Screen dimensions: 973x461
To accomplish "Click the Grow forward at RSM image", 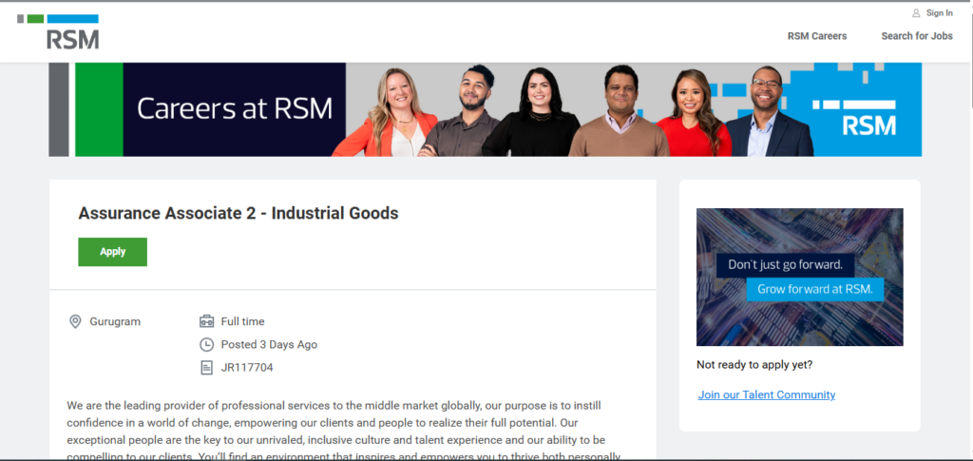I will pyautogui.click(x=799, y=277).
